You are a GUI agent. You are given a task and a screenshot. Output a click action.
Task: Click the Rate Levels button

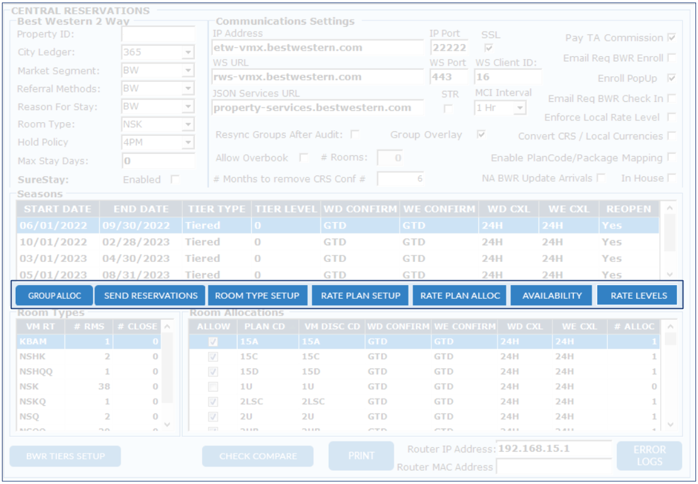[638, 295]
